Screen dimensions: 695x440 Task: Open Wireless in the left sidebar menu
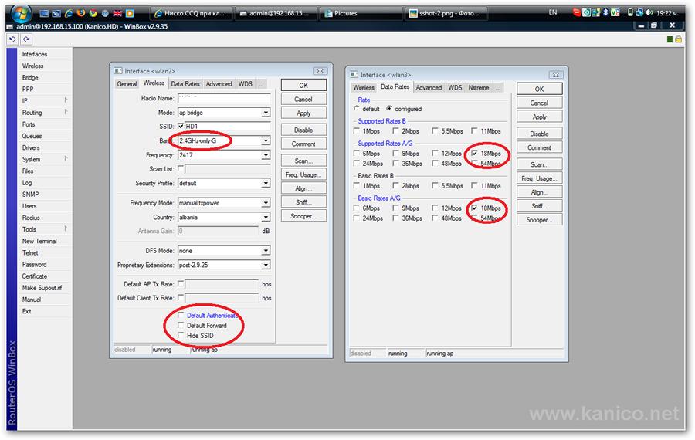[x=33, y=66]
